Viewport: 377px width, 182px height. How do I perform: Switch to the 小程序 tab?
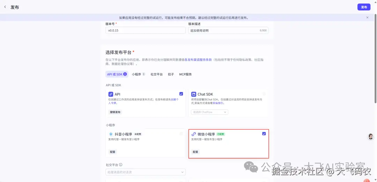(138, 74)
